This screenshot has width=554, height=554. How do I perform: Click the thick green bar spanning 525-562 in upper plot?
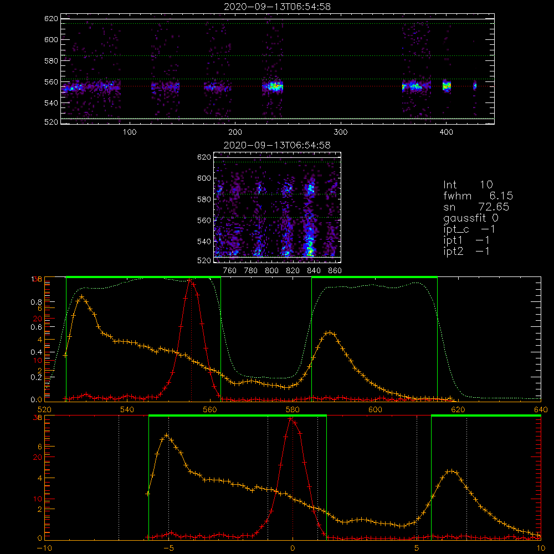(143, 278)
